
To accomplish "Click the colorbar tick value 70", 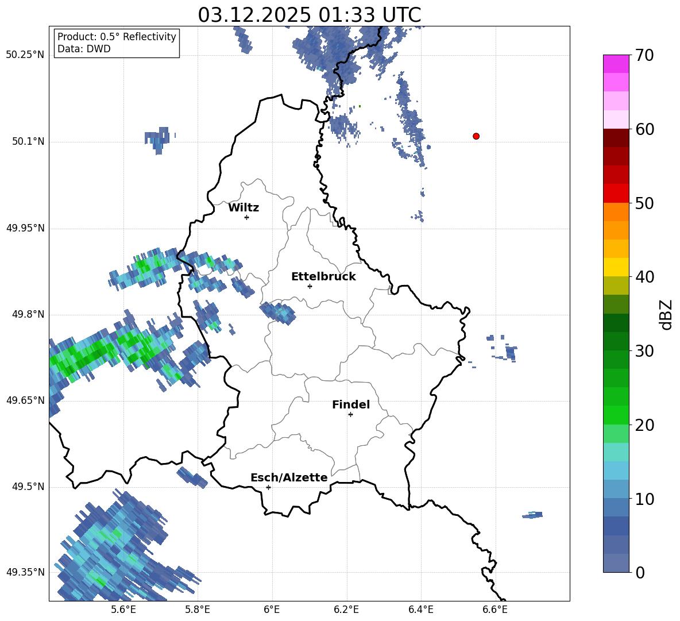I will pos(644,55).
